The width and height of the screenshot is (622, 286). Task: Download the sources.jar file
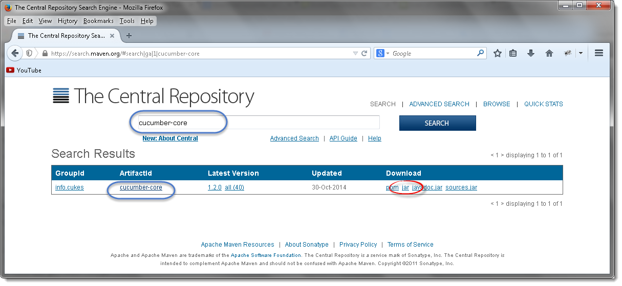[x=461, y=187]
